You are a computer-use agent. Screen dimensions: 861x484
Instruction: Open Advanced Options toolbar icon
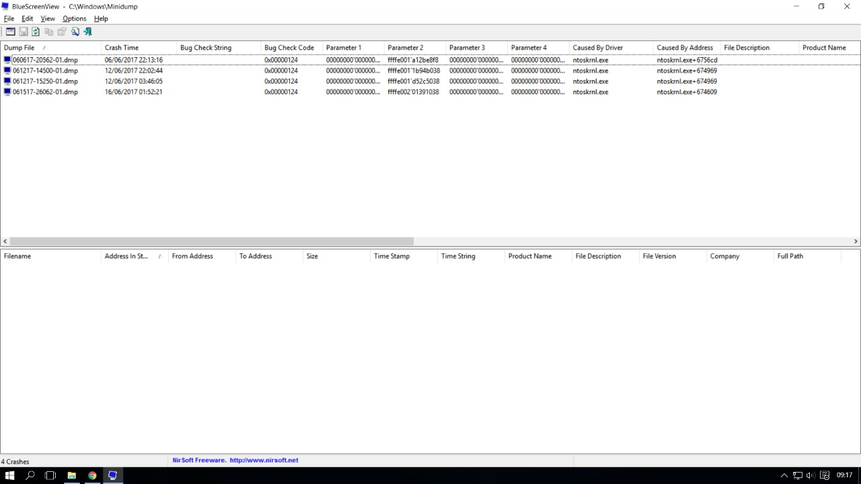coord(10,32)
